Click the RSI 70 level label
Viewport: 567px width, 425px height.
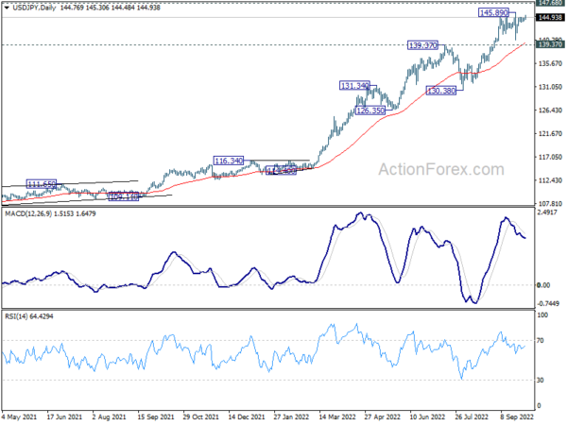click(x=540, y=340)
